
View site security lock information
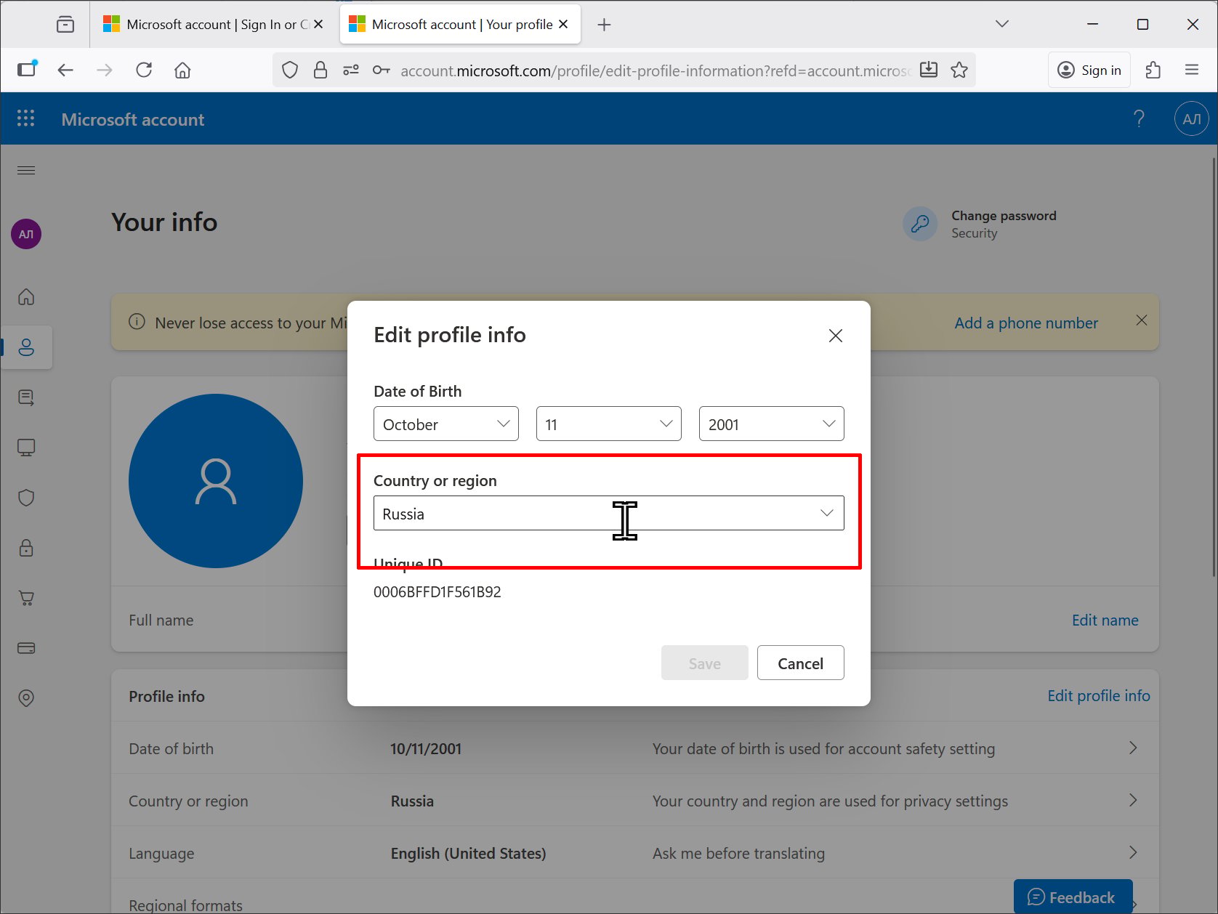tap(320, 70)
